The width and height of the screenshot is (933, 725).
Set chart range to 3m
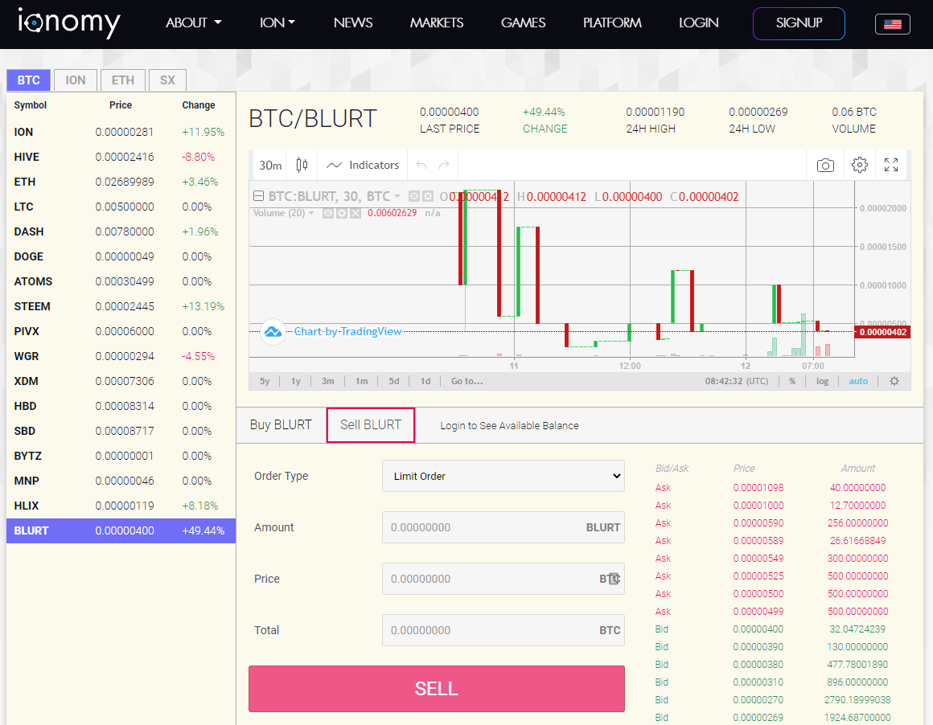point(328,381)
